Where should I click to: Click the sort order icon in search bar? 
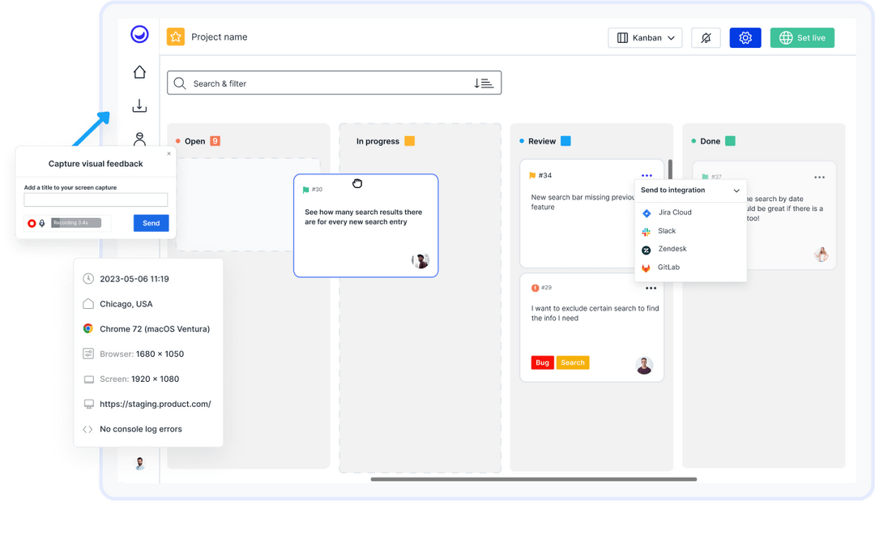tap(483, 84)
